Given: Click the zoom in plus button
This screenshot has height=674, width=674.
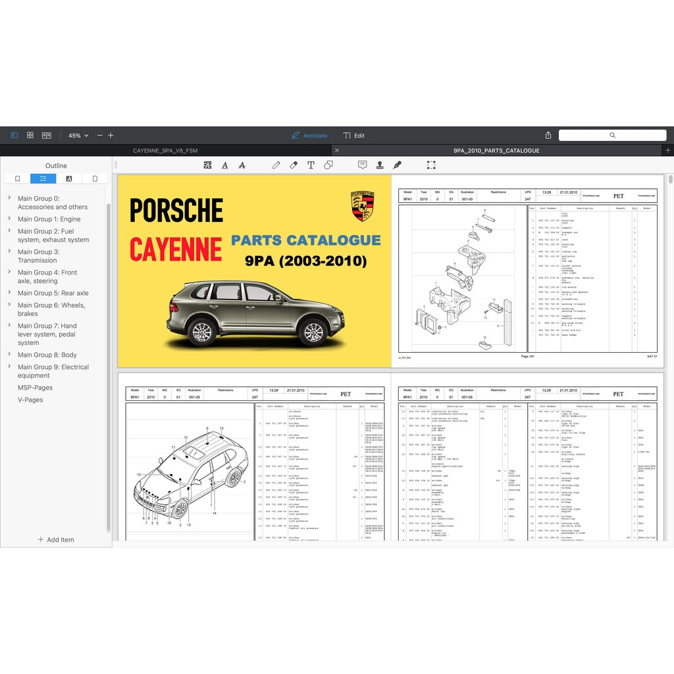Looking at the screenshot, I should (x=111, y=135).
